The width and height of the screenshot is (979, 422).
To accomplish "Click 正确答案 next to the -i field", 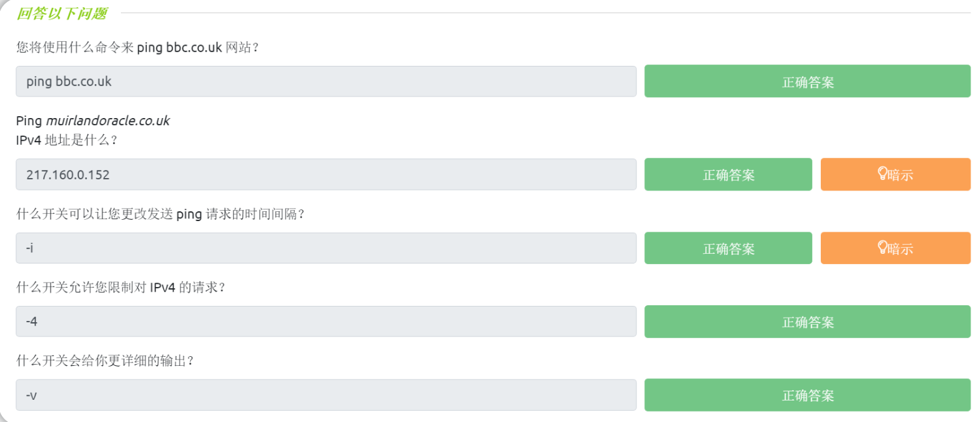I will pyautogui.click(x=728, y=248).
